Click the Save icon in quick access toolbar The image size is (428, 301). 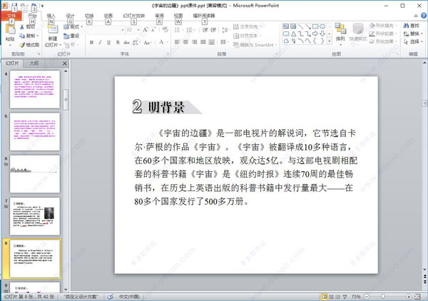click(x=14, y=5)
